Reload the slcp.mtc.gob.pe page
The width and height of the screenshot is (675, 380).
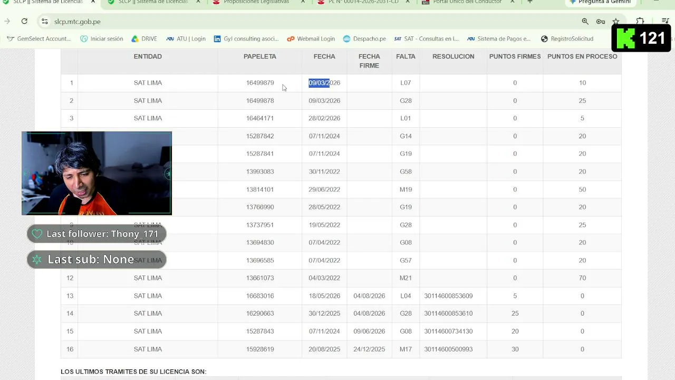pyautogui.click(x=24, y=21)
